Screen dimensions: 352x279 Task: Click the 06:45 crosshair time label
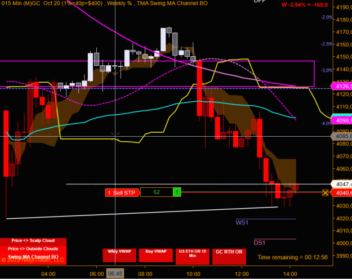(115, 273)
